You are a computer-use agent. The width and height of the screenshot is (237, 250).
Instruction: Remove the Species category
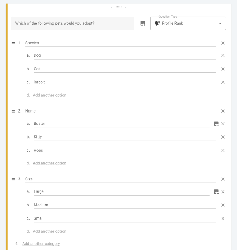pos(223,43)
